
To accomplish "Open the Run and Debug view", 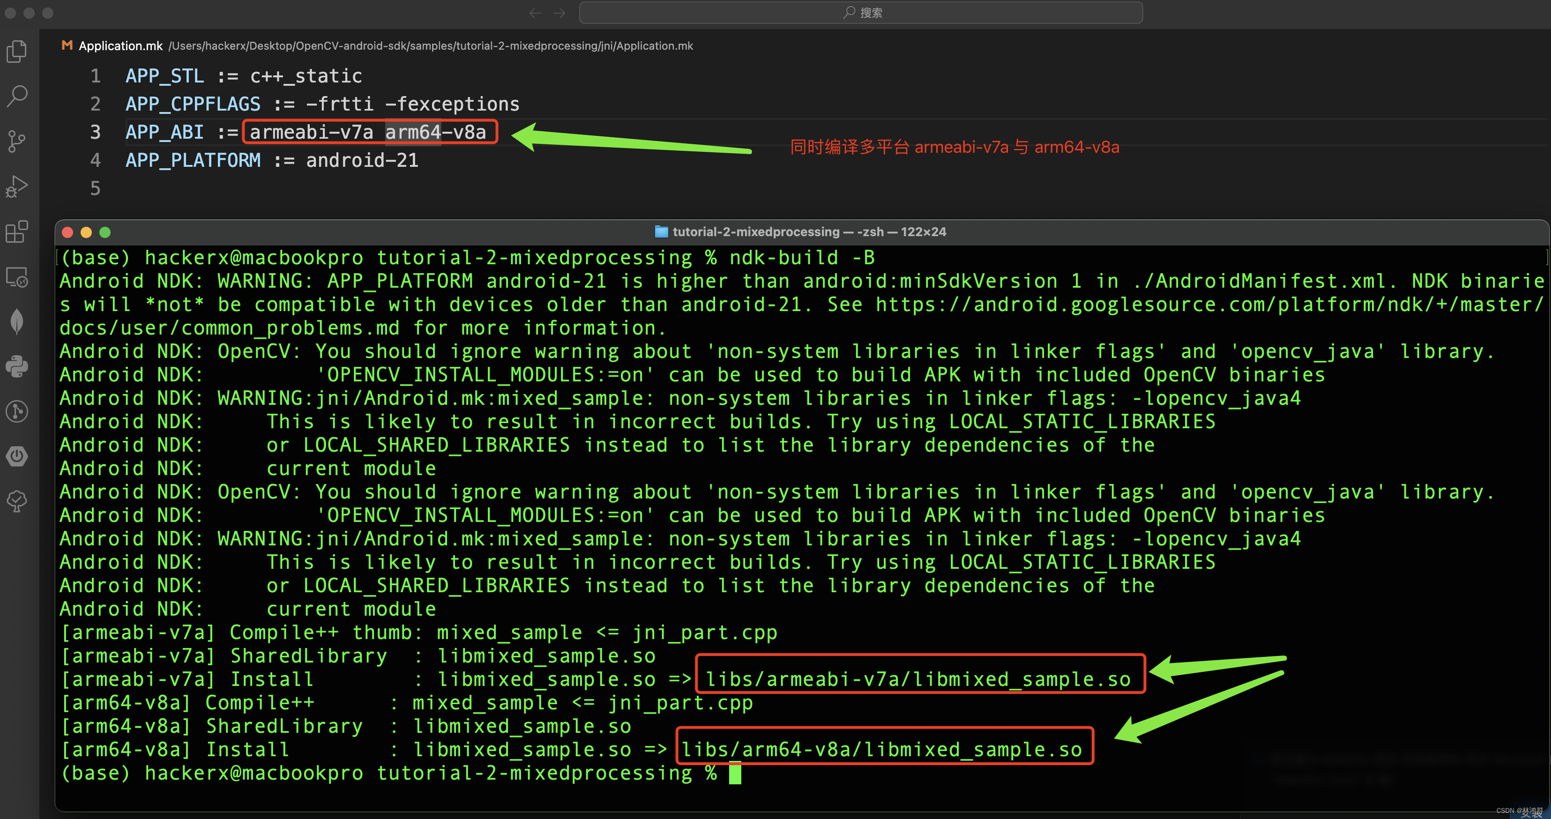I will point(17,186).
